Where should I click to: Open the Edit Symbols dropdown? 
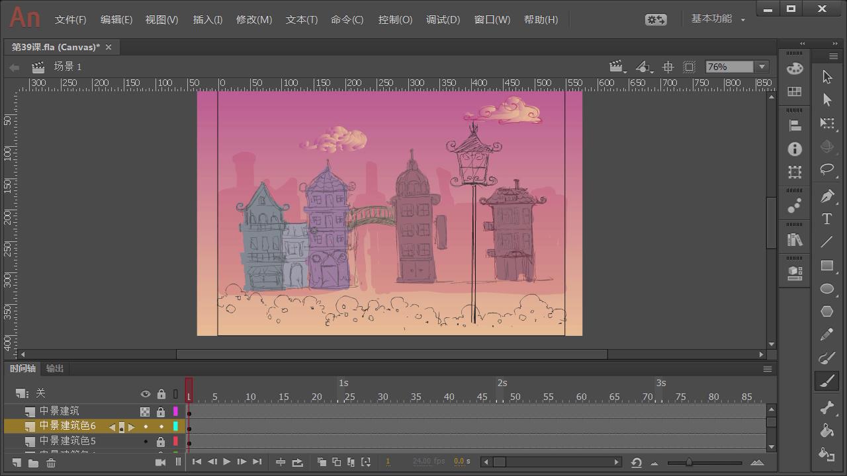coord(643,67)
